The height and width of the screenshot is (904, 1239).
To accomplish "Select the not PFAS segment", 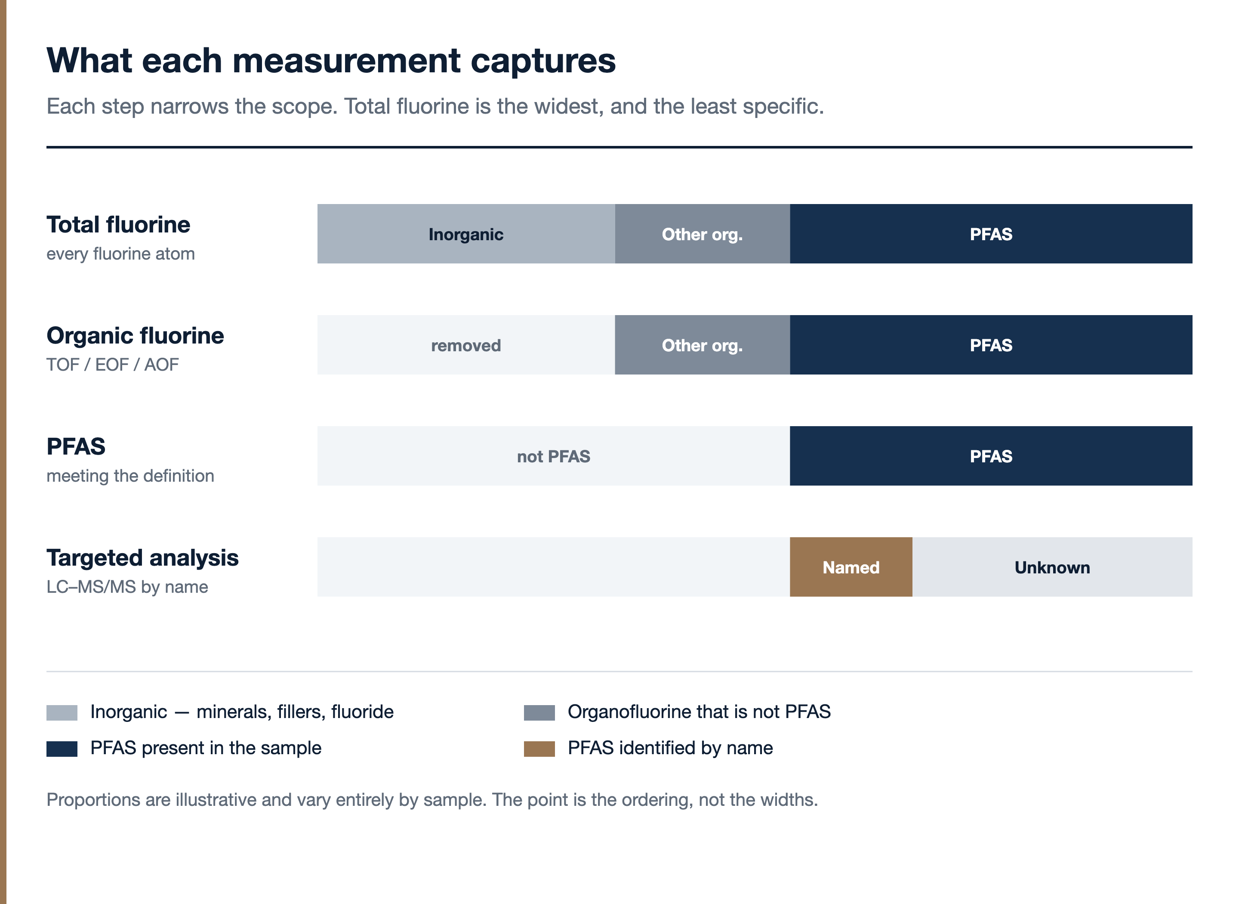I will pos(553,456).
